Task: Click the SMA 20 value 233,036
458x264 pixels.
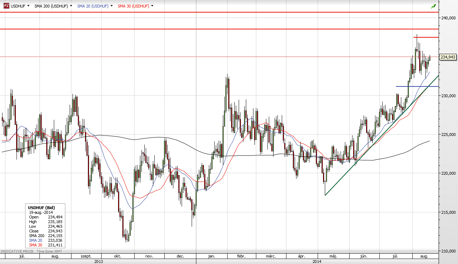Action: [55, 240]
